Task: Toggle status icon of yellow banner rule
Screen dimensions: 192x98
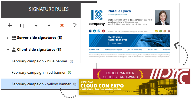Action: tap(75, 84)
